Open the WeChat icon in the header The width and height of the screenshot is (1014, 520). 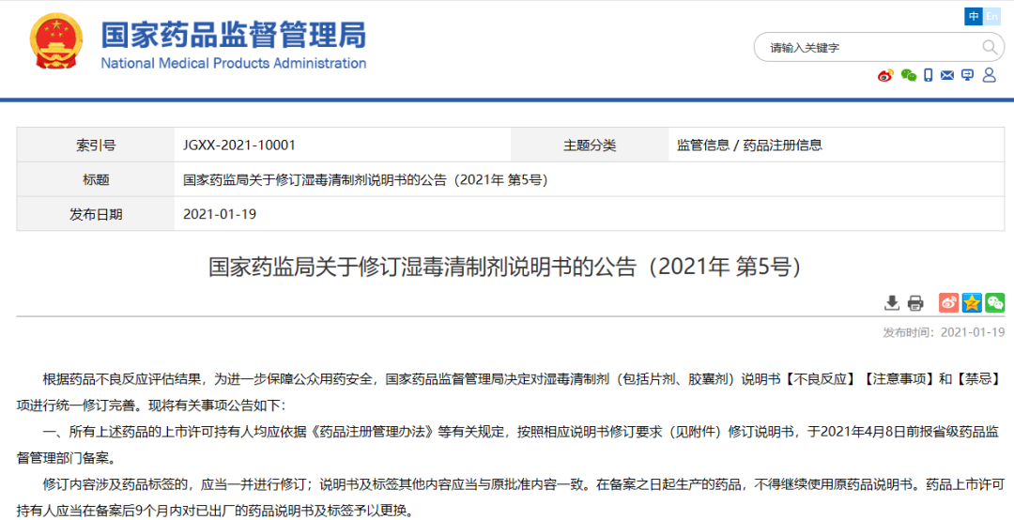point(908,75)
